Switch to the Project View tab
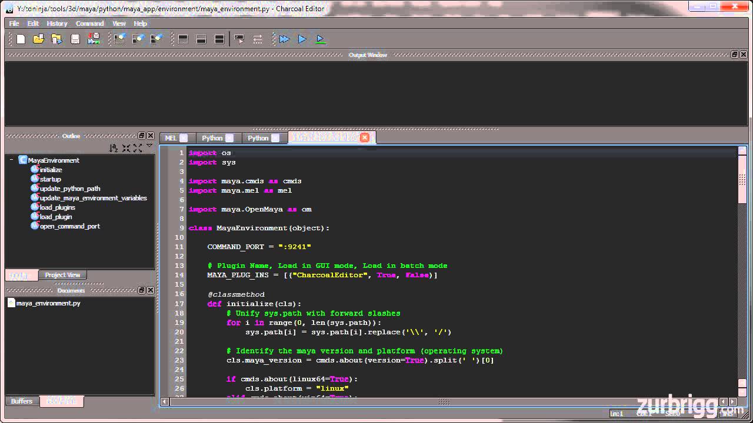 62,275
